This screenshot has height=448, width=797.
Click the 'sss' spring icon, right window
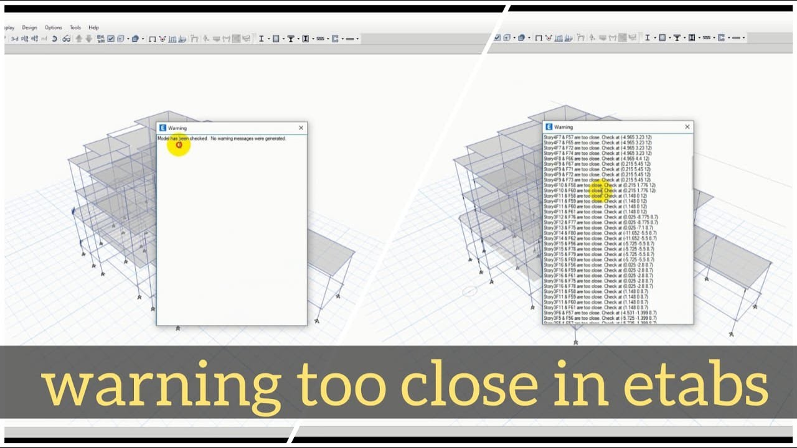pyautogui.click(x=706, y=38)
